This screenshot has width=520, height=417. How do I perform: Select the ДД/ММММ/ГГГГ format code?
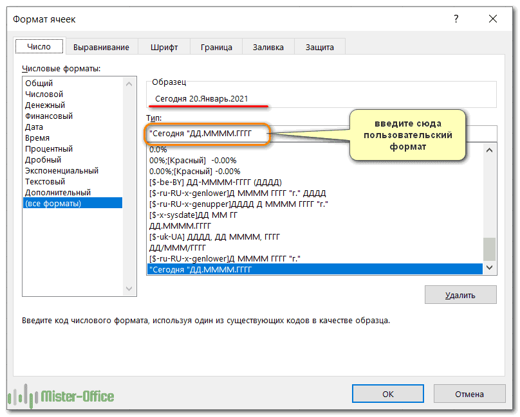tap(178, 247)
